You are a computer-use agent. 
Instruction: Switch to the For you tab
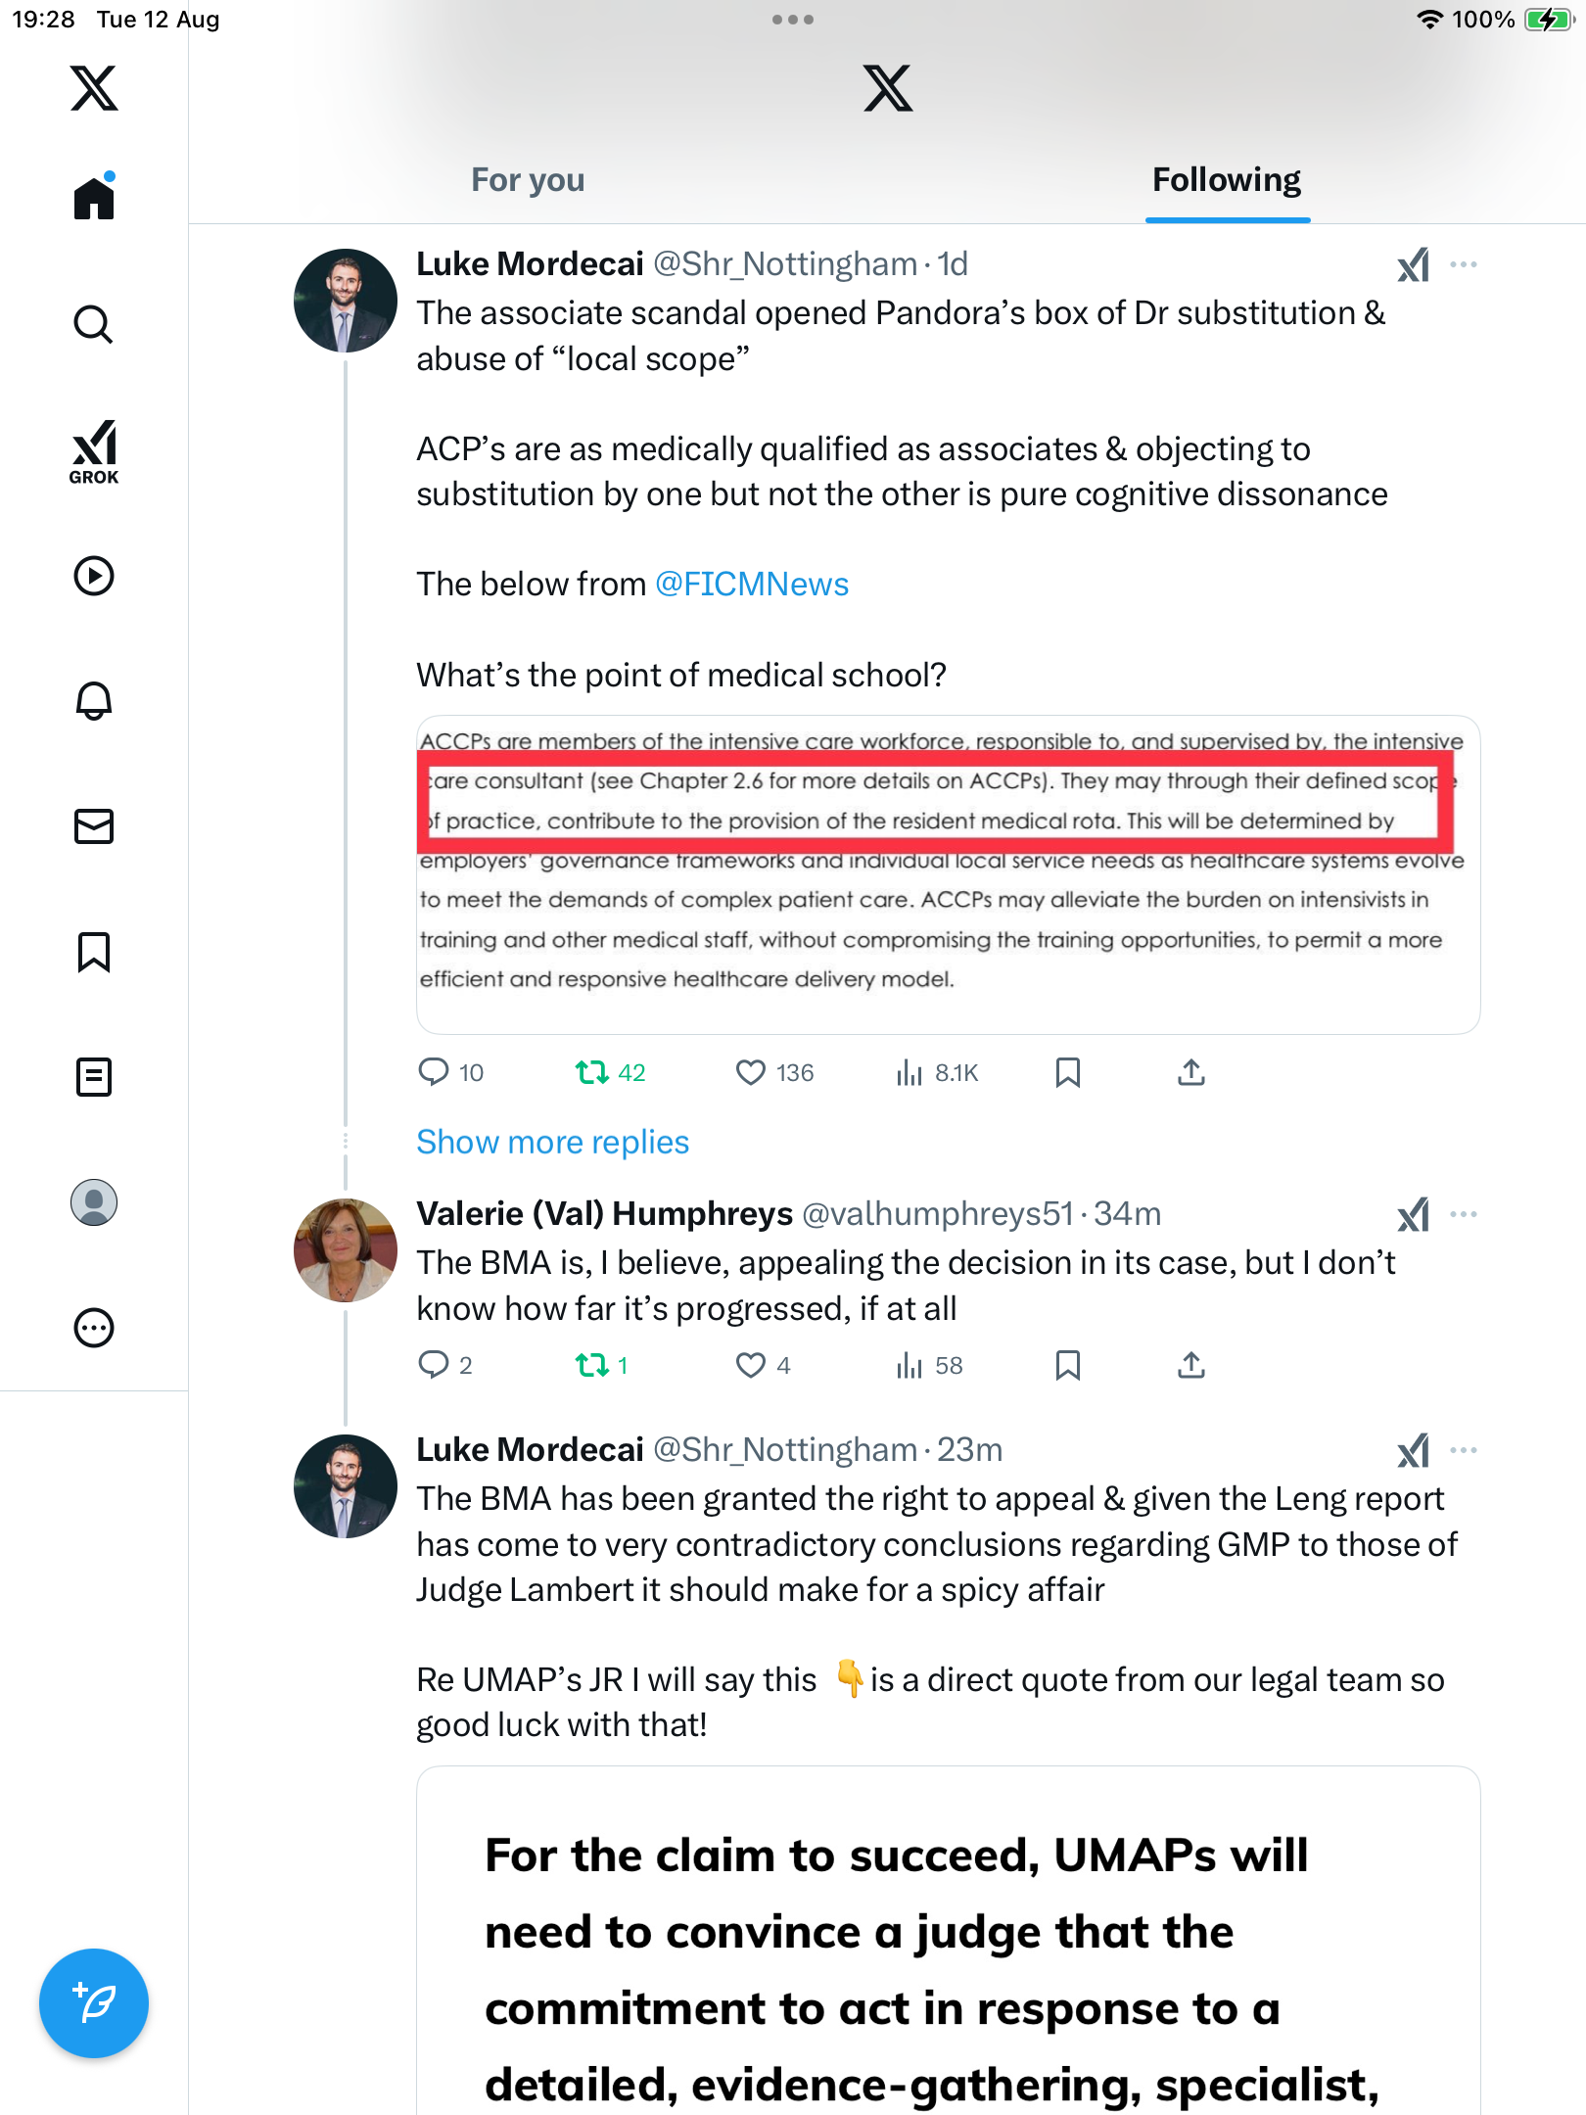[x=528, y=180]
